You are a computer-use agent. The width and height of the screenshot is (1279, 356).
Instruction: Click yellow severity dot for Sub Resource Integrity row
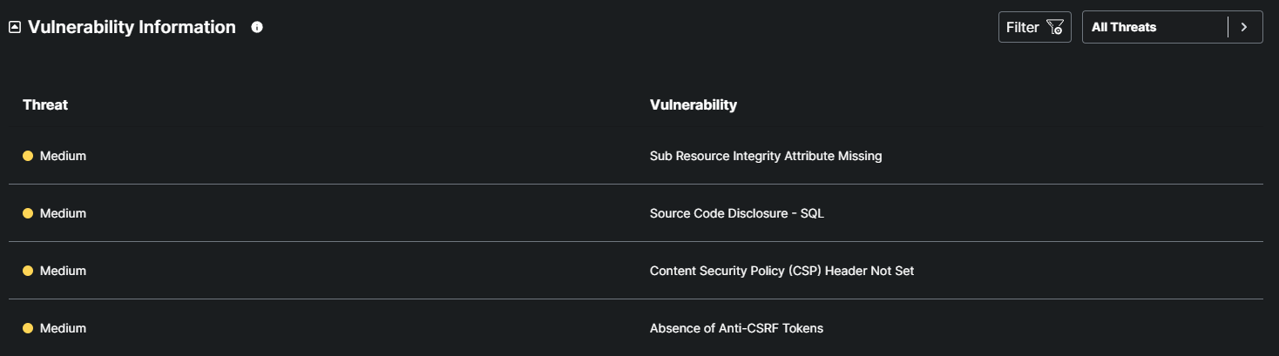[28, 156]
